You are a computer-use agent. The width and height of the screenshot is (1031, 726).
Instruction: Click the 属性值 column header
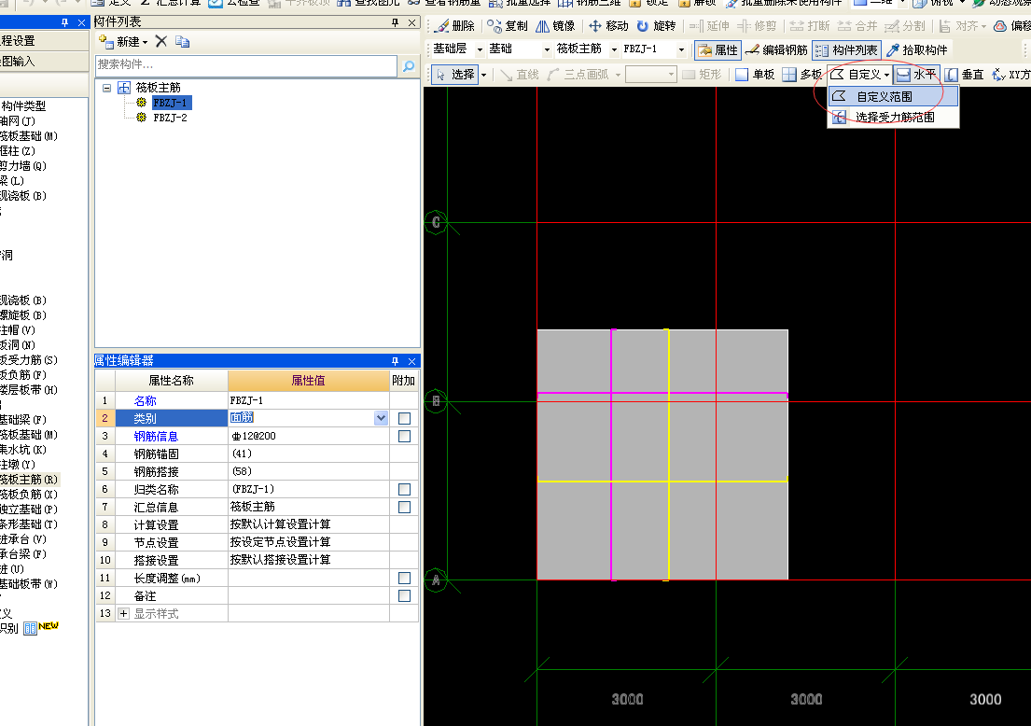pyautogui.click(x=309, y=381)
